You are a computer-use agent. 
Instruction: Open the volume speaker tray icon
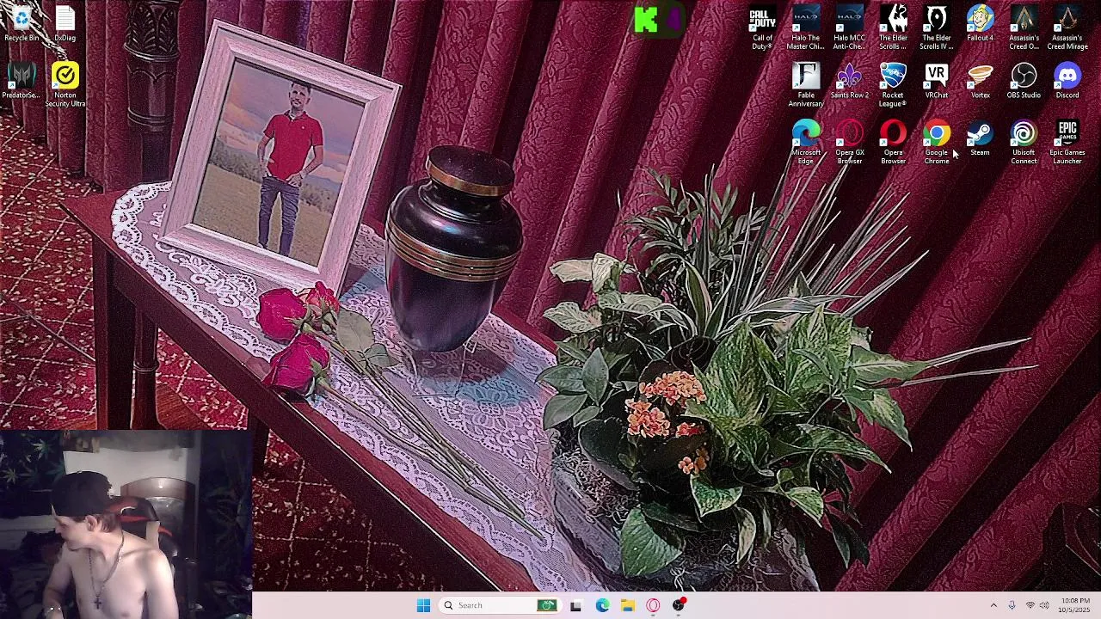(1044, 605)
